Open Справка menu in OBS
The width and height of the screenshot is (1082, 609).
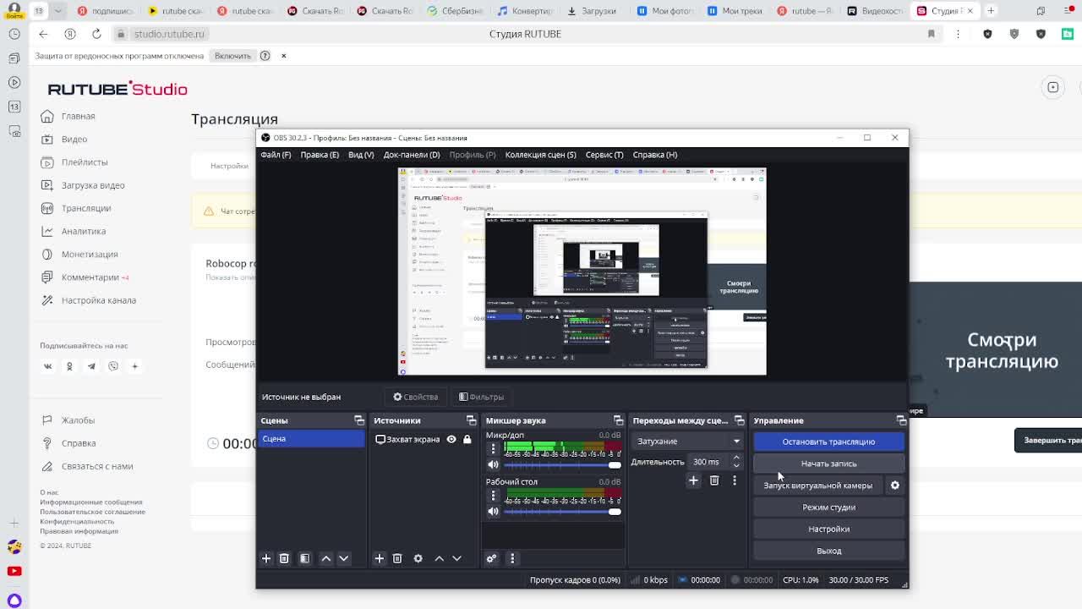click(655, 155)
